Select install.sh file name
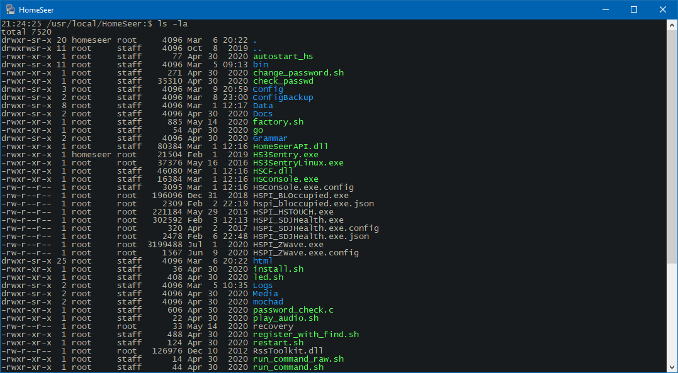678x373 pixels. pyautogui.click(x=278, y=269)
